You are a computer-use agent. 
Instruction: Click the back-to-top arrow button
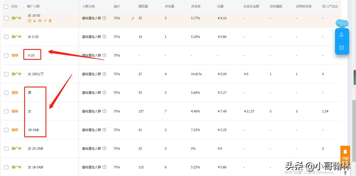pyautogui.click(x=345, y=173)
